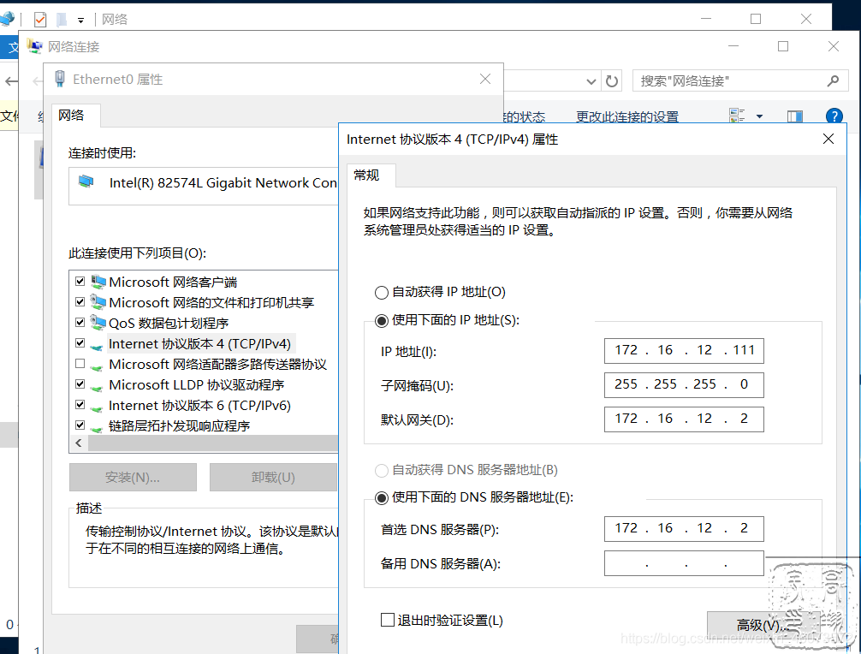Open the view options icon in 网络连接
The image size is (861, 654).
[737, 116]
